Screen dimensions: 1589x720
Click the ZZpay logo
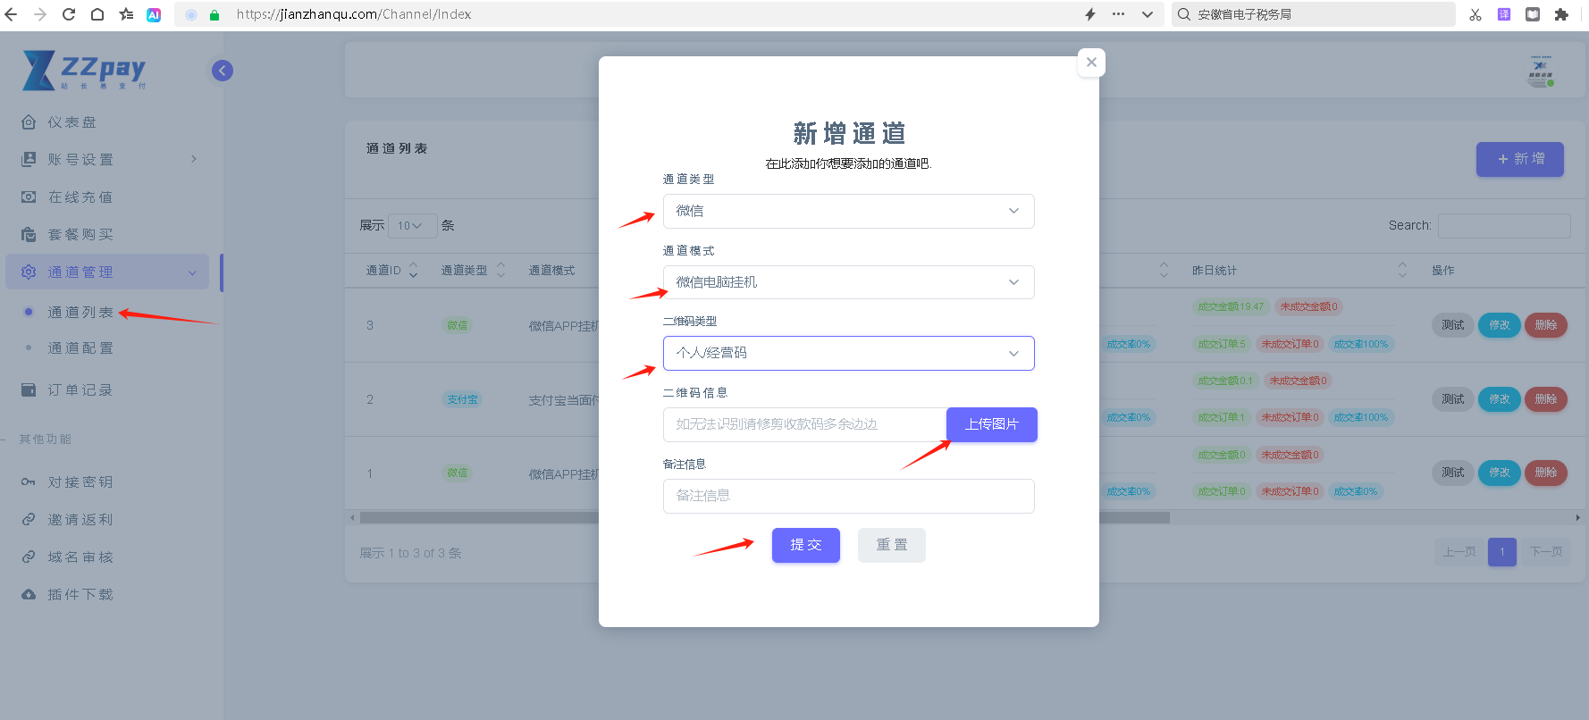pyautogui.click(x=84, y=71)
